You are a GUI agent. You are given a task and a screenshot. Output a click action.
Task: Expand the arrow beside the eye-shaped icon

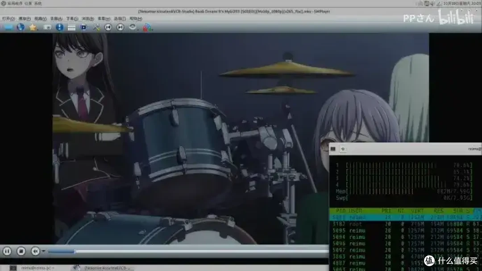pos(138,29)
